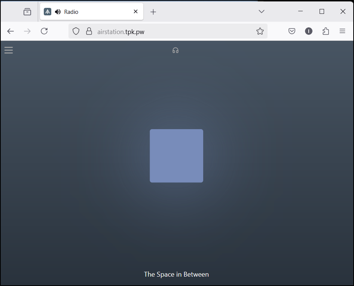The image size is (354, 286).
Task: Maximize the browser window
Action: click(x=322, y=12)
